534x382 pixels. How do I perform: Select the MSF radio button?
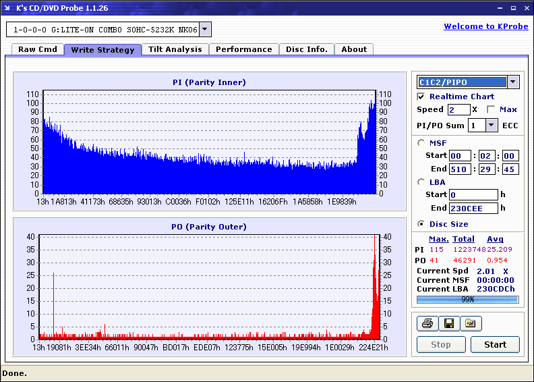pos(421,142)
